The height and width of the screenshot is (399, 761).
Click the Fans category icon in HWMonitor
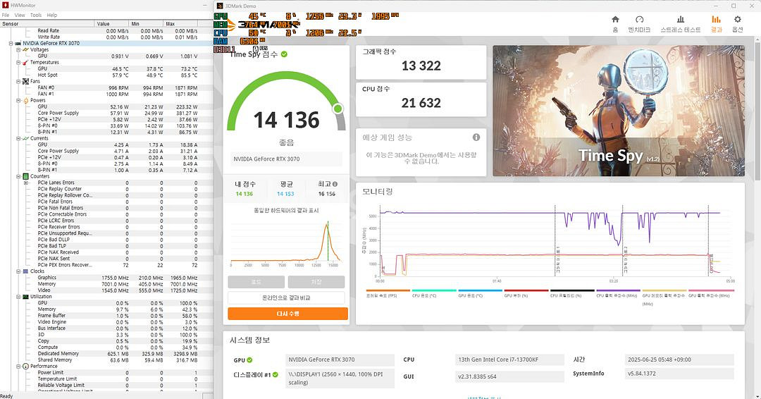click(25, 81)
